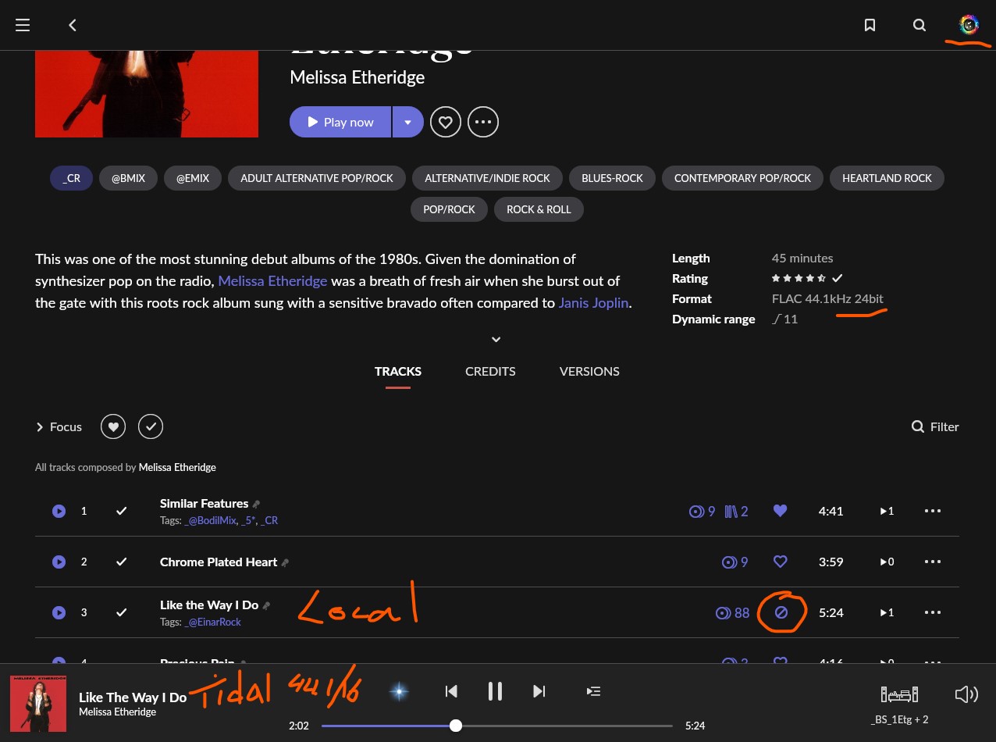996x742 pixels.
Task: Click the Play now button
Action: 340,122
